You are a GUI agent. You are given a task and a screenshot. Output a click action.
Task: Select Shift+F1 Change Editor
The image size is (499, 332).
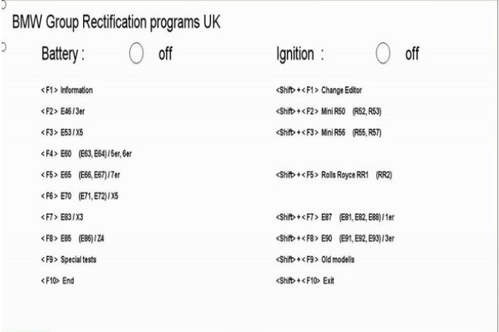(319, 90)
